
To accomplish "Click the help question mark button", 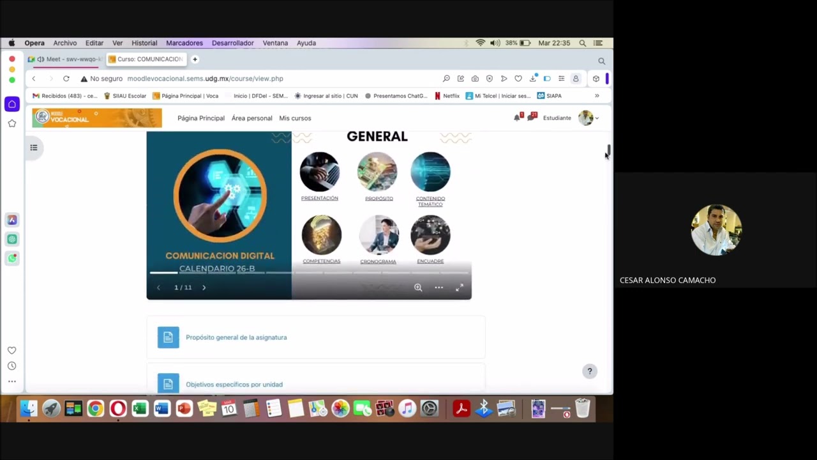I will [x=590, y=371].
